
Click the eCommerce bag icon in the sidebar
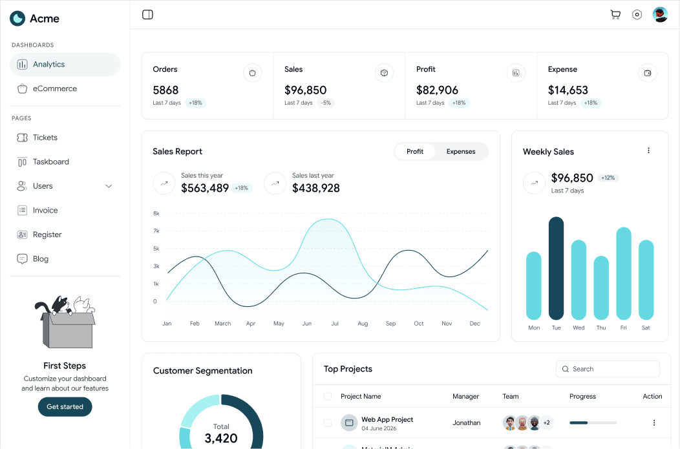[22, 89]
